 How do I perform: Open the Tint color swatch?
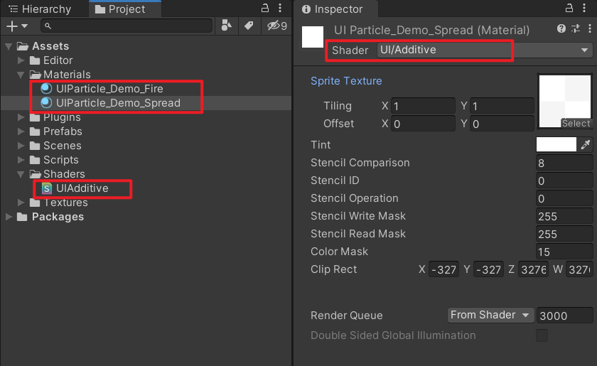pyautogui.click(x=556, y=145)
